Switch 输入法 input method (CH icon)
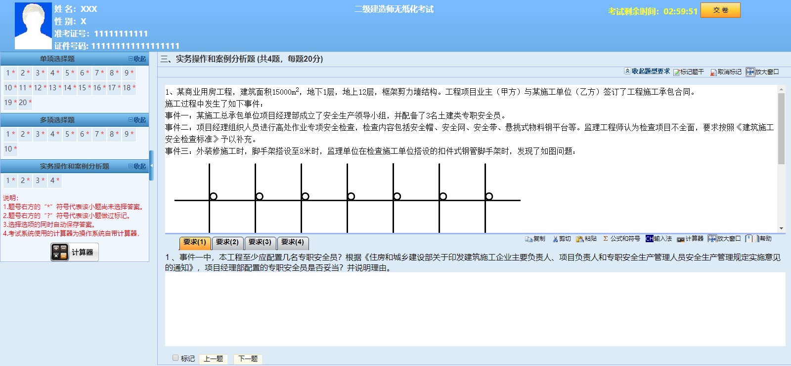Viewport: 791px width, 366px height. (650, 239)
